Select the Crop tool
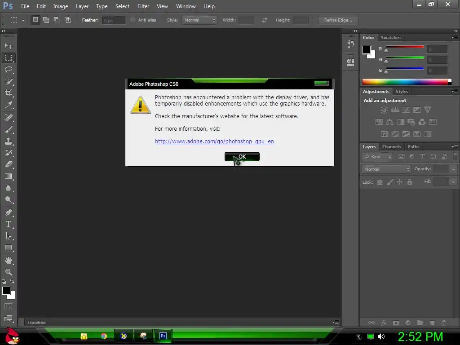This screenshot has width=460, height=345. (9, 93)
